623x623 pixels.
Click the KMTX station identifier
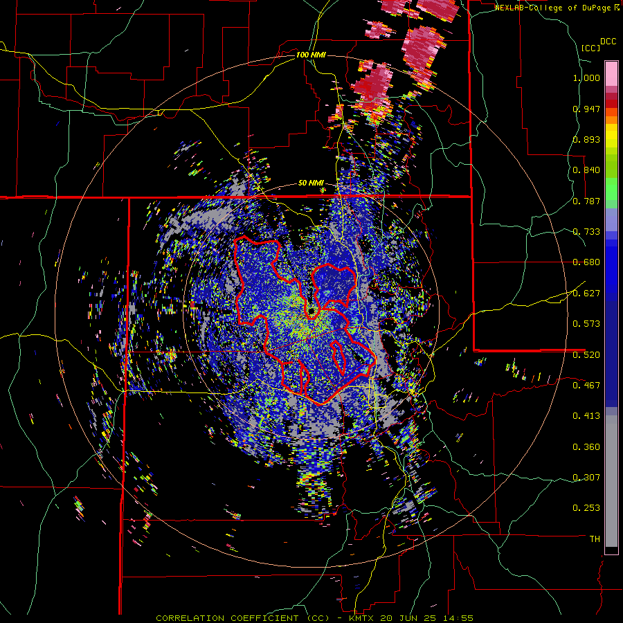(362, 618)
